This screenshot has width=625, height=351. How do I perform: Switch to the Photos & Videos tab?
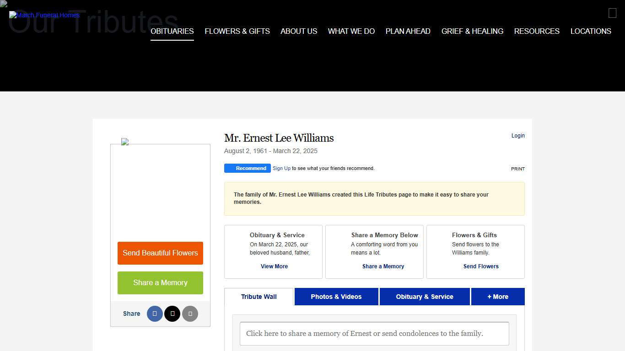pos(336,297)
